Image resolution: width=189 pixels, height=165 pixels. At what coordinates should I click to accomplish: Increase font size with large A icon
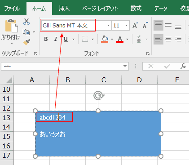pos(135,26)
